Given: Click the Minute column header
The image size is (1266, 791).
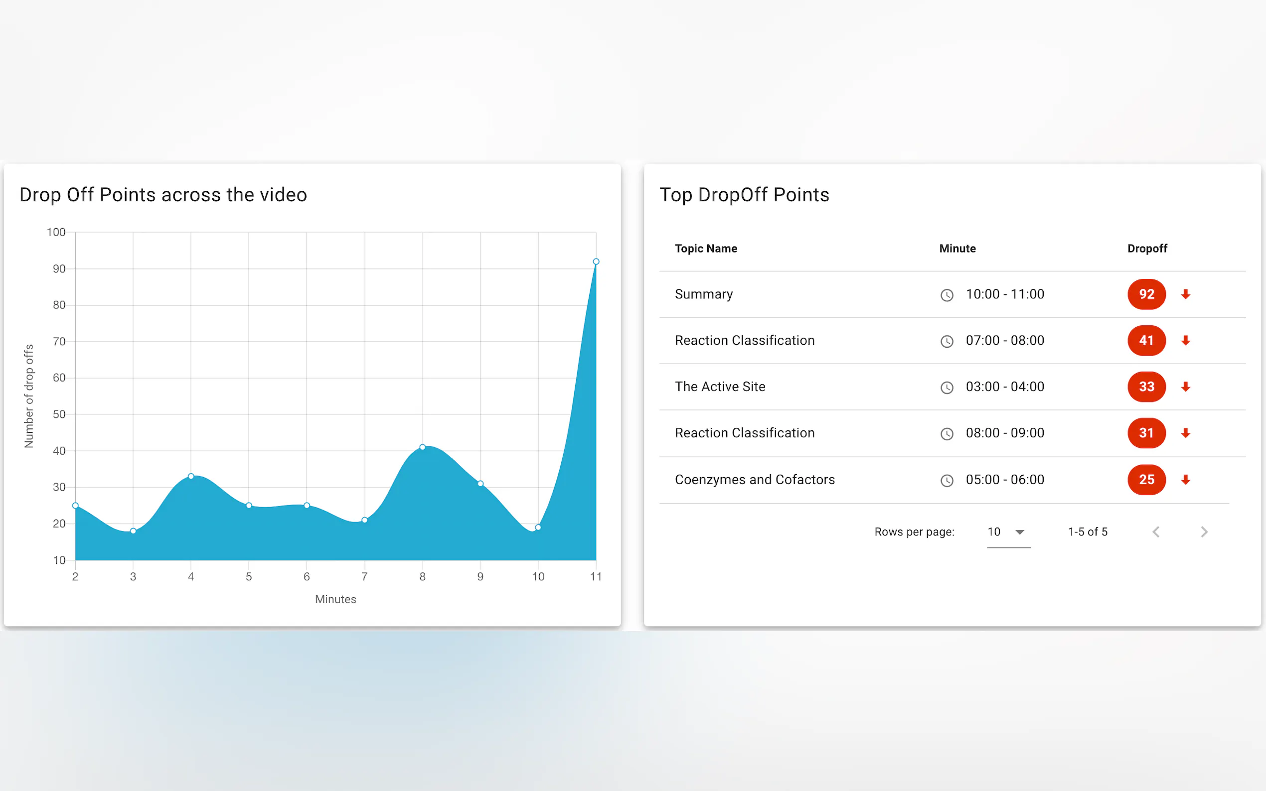Looking at the screenshot, I should (956, 249).
